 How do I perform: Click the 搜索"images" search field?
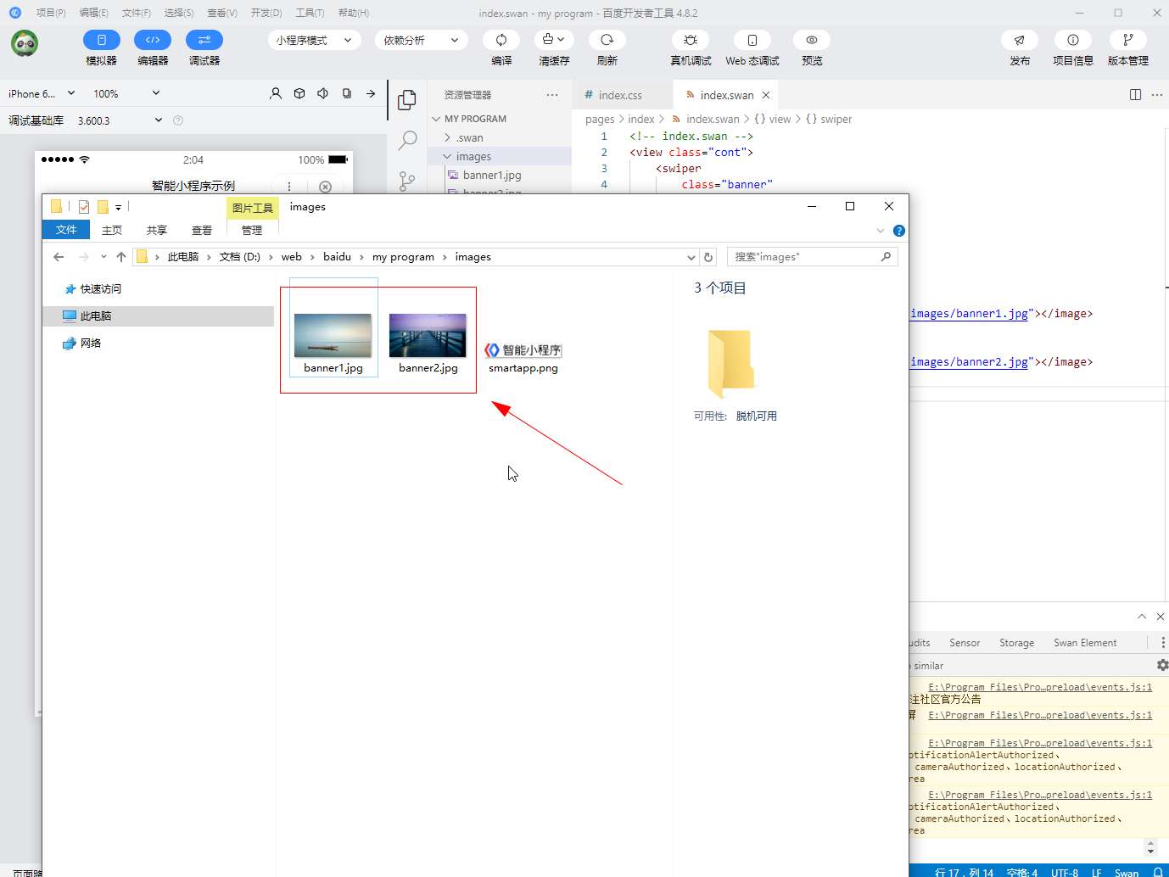(x=804, y=257)
